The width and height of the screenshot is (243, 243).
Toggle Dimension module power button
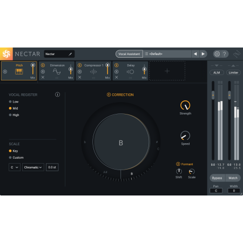point(43,65)
